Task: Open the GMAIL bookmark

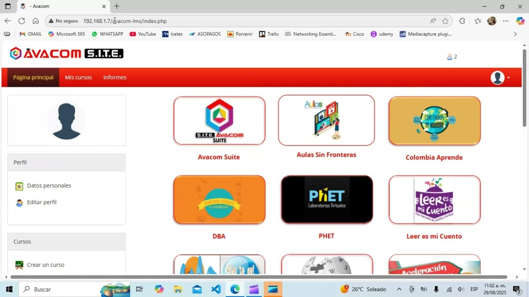Action: point(31,34)
